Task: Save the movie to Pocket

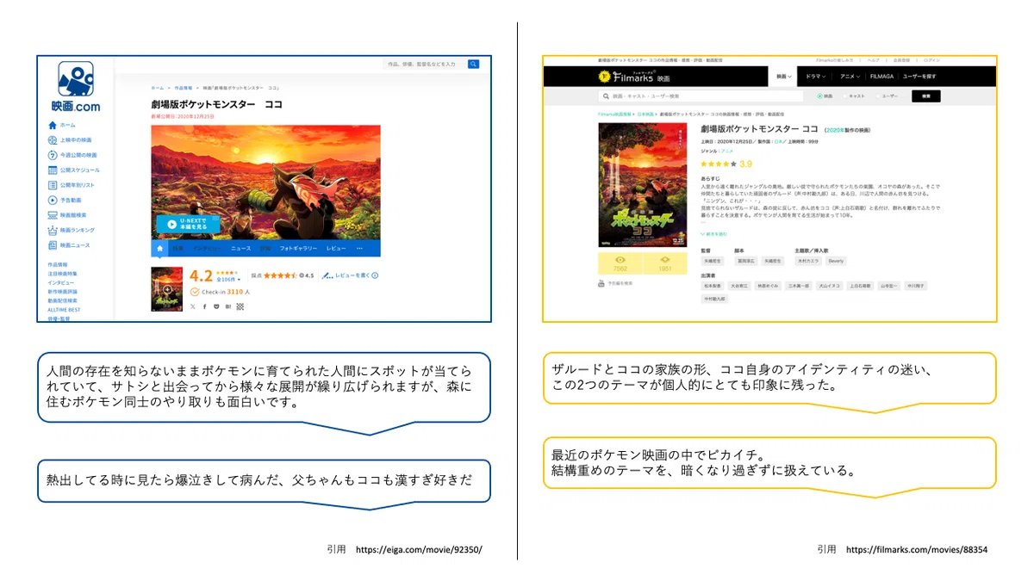Action: (216, 306)
